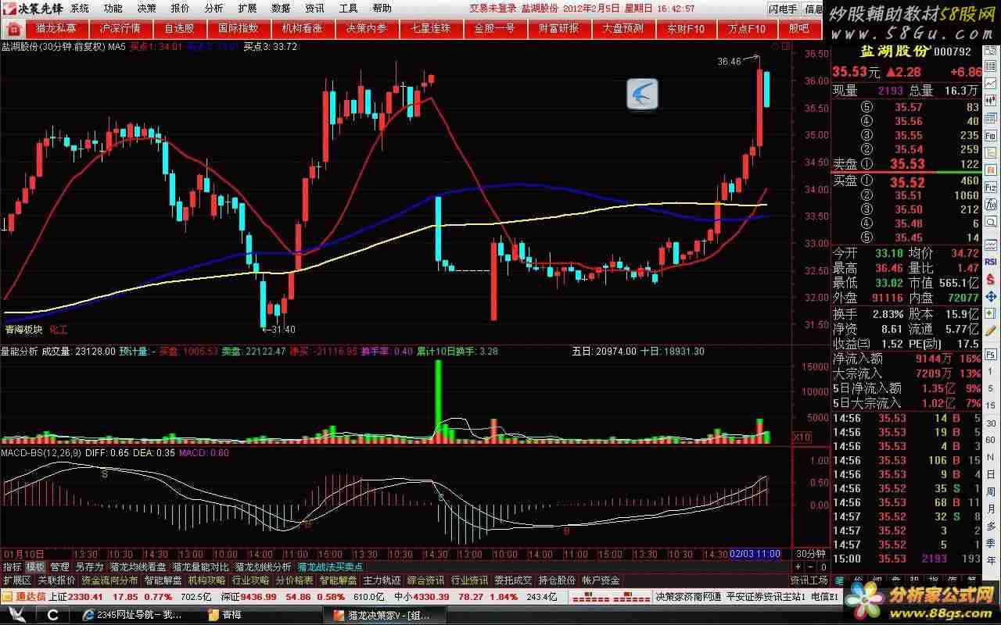Select the 管理 tab below the chart
This screenshot has height=625, width=1001.
point(59,566)
